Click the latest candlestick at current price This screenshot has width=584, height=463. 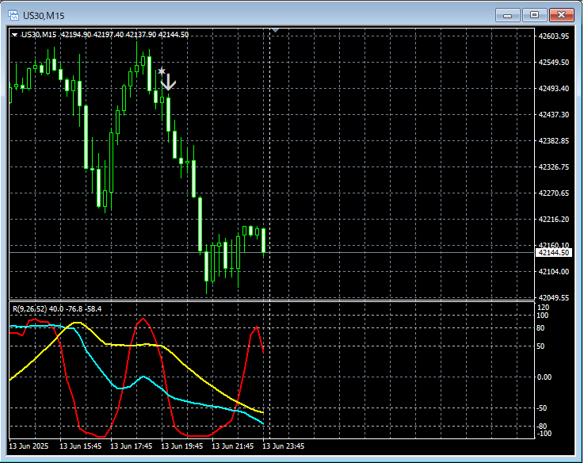264,241
